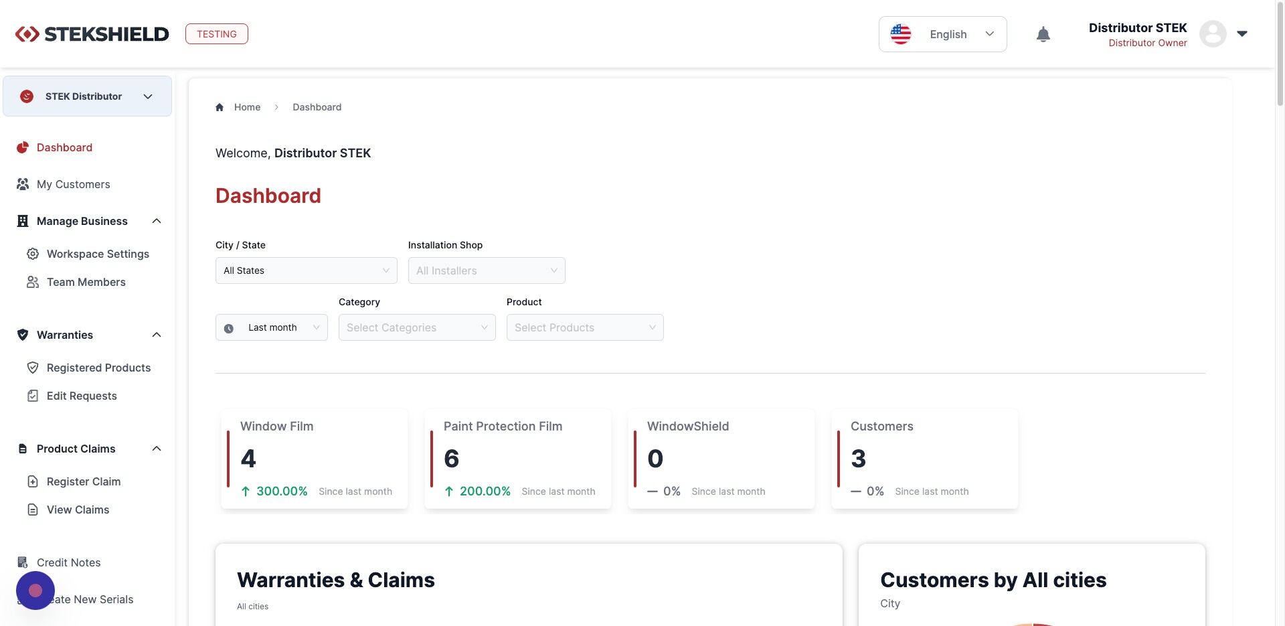1285x626 pixels.
Task: Open the English language dropdown
Action: coord(942,34)
